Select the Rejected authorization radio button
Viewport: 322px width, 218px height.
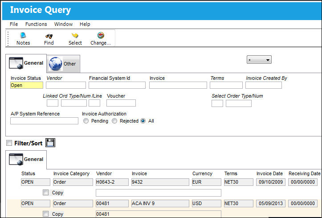tap(114, 121)
